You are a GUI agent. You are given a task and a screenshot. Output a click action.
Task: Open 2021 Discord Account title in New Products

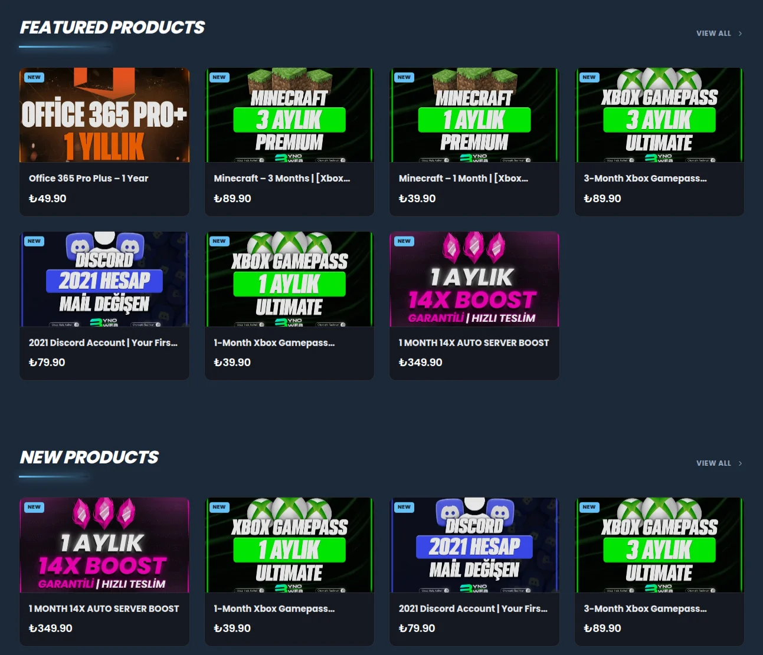(473, 608)
